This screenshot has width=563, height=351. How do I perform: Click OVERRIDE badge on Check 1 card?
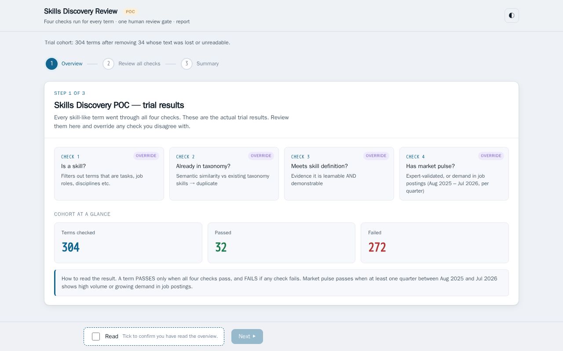pos(146,156)
